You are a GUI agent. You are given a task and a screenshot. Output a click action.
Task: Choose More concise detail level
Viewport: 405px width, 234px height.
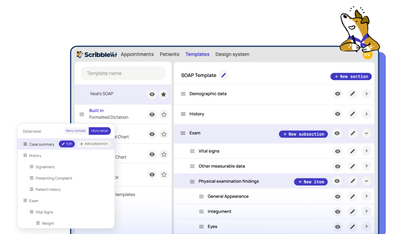pos(76,131)
